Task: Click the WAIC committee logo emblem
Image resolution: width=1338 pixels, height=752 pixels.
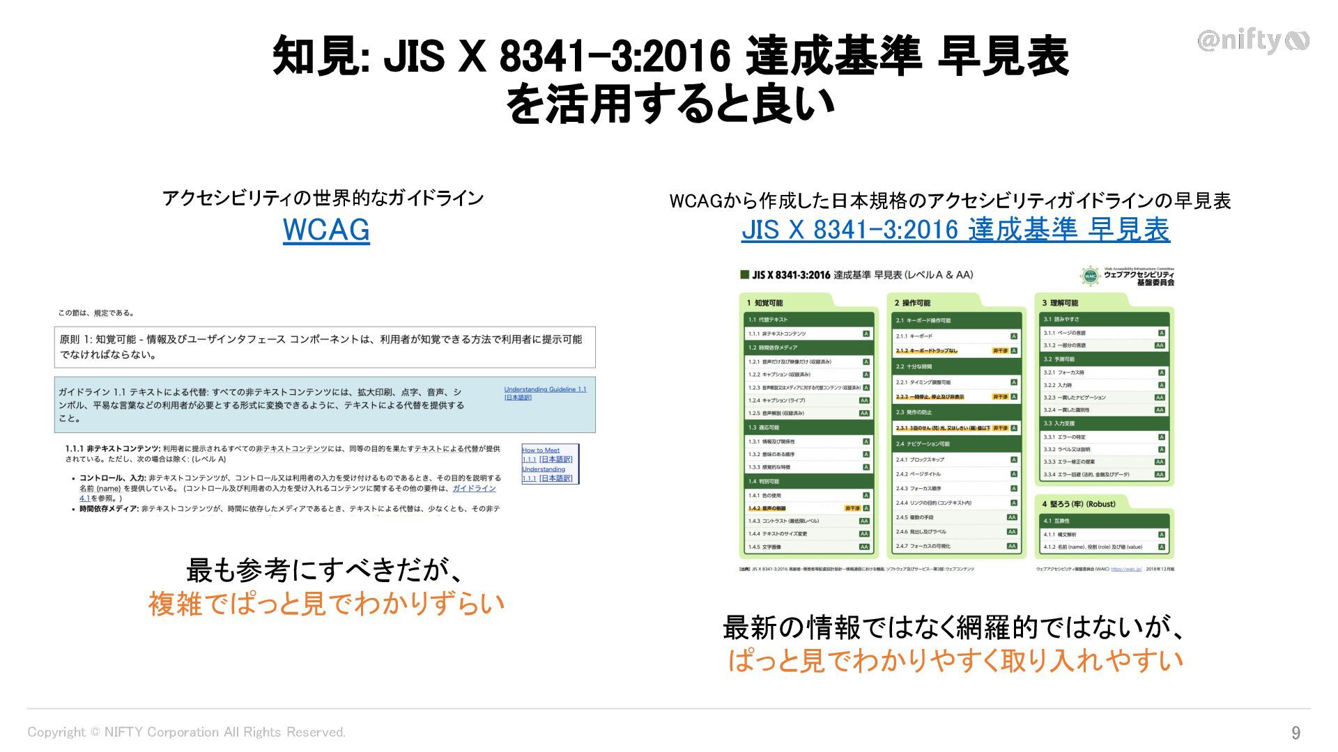Action: (1089, 276)
